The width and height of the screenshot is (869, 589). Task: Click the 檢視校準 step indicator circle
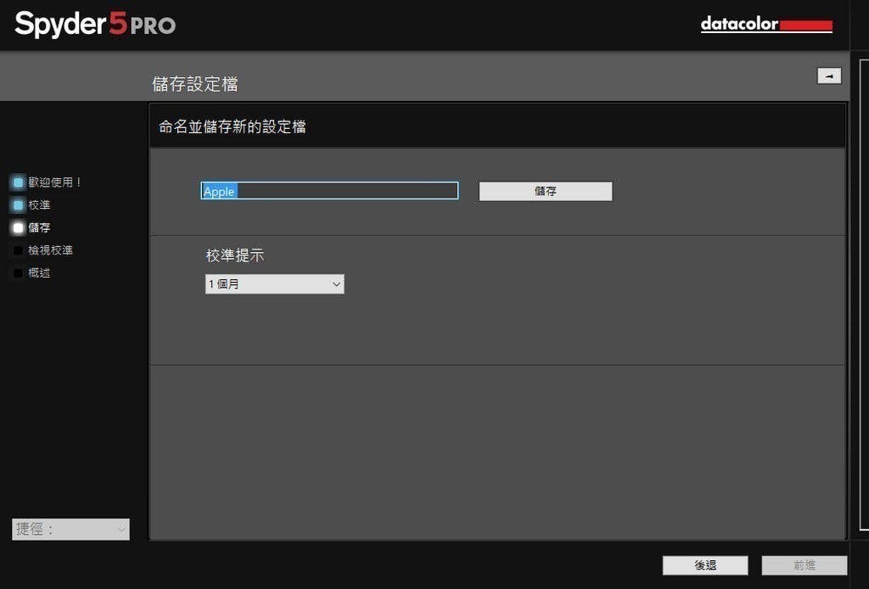pos(17,250)
